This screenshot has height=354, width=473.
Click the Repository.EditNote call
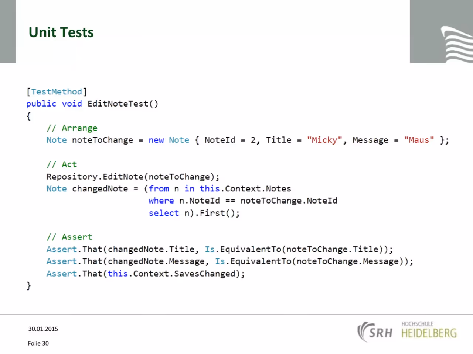133,177
